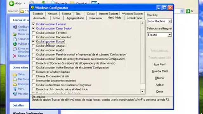Click the Windows Configurator title bar icon
This screenshot has width=203, height=114.
click(x=32, y=8)
